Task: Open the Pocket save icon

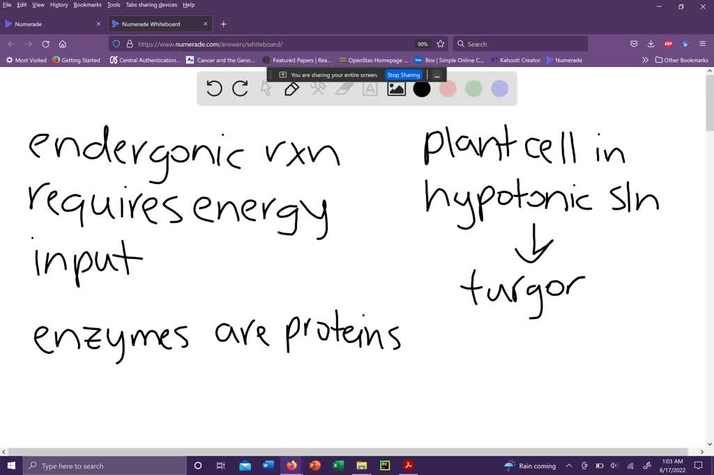Action: [x=633, y=44]
